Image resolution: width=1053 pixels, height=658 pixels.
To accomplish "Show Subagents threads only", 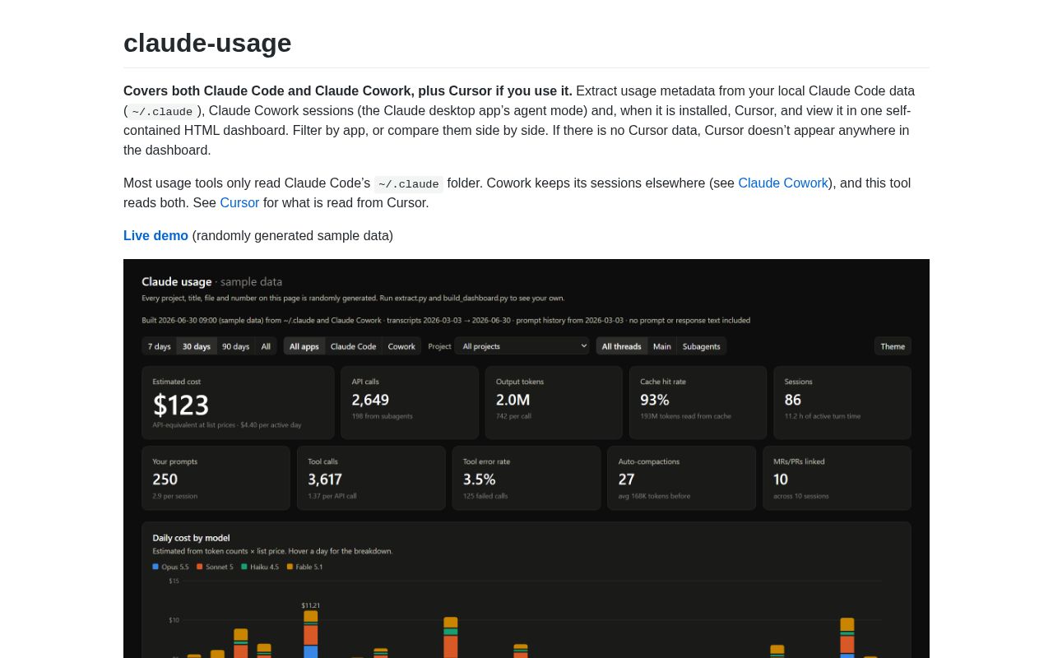I will click(x=702, y=346).
